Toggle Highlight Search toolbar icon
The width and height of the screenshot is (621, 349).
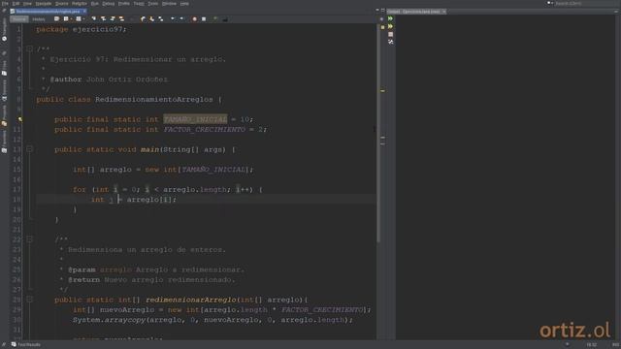tap(121, 19)
